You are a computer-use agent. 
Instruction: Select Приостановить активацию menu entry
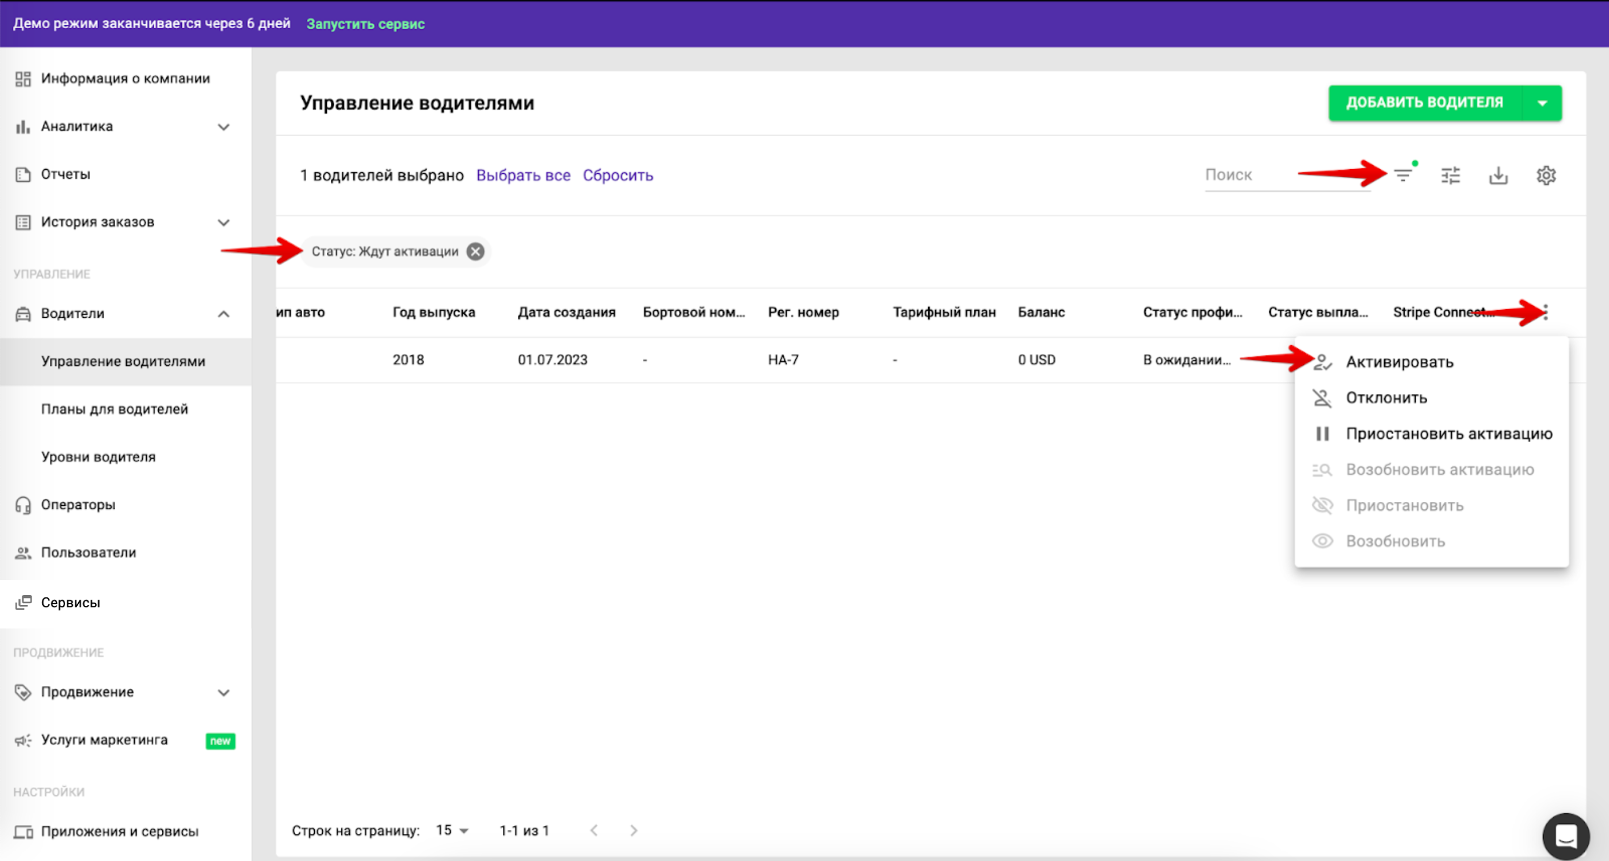(x=1448, y=433)
